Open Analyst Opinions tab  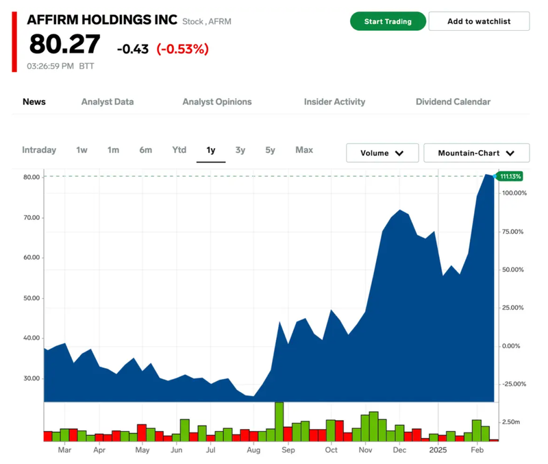pyautogui.click(x=217, y=101)
